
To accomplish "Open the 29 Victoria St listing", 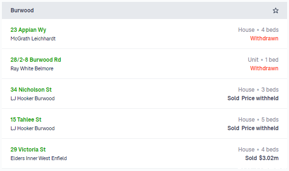I will 28,150.
